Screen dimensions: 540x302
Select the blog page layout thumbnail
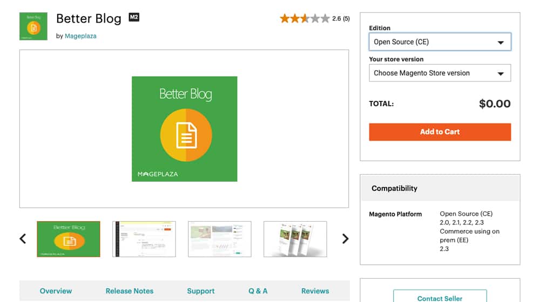point(220,239)
